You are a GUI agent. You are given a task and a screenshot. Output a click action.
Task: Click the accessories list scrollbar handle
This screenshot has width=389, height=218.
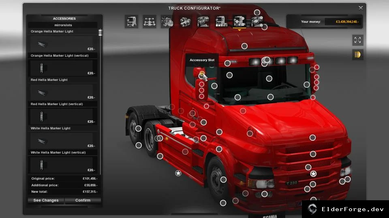pos(100,33)
